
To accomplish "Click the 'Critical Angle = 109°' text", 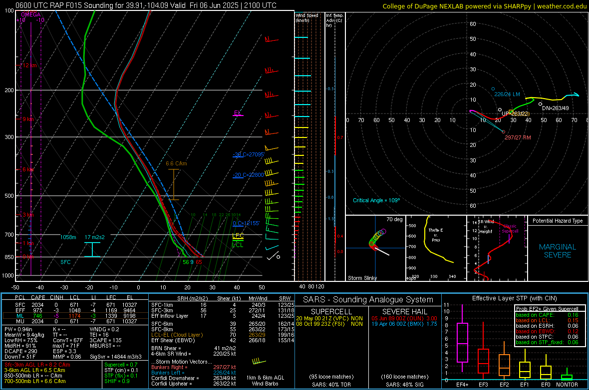I will click(376, 200).
